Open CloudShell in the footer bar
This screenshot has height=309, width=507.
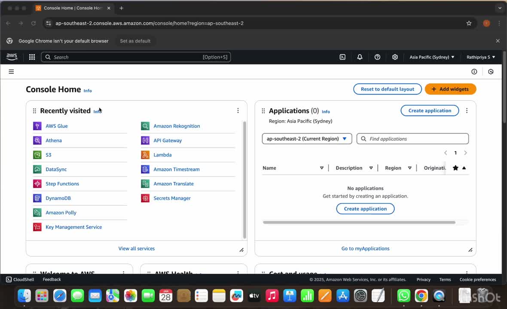(20, 280)
